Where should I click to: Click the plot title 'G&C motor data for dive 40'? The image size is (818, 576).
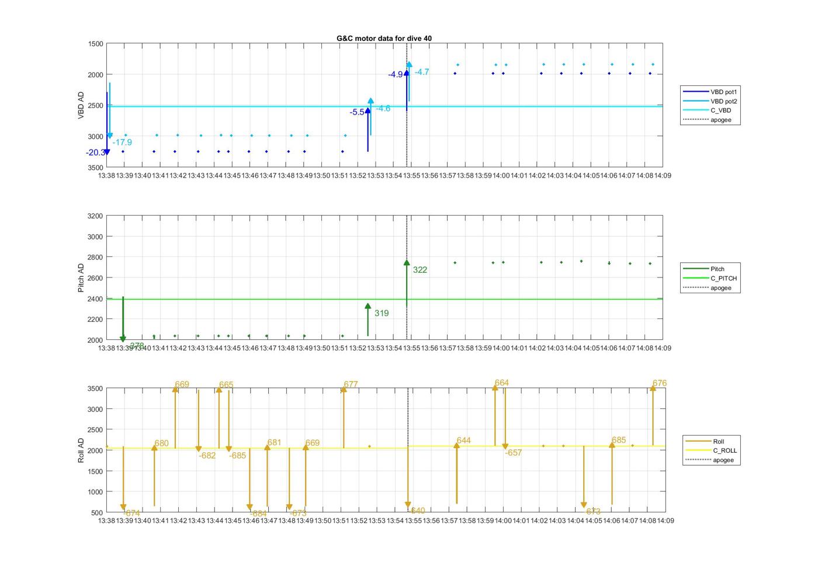coord(384,38)
